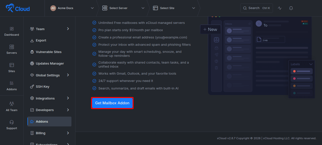Screen dimensions: 322x145
Task: Select the Addons menu item in settings list
Action: (x=49, y=121)
